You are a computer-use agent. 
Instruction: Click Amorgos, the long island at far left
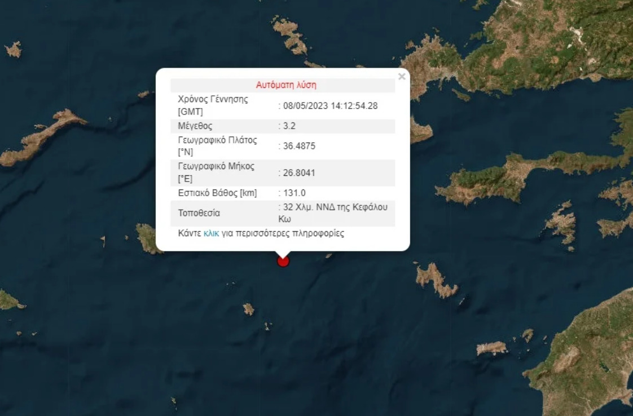coord(39,138)
